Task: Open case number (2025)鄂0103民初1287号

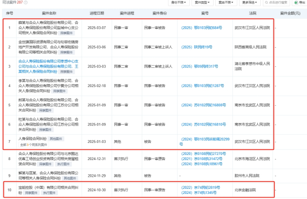Action: coord(202,86)
